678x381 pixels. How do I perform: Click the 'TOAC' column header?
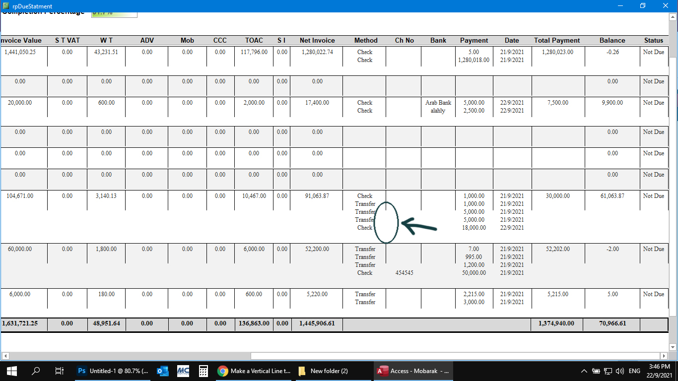tap(254, 40)
